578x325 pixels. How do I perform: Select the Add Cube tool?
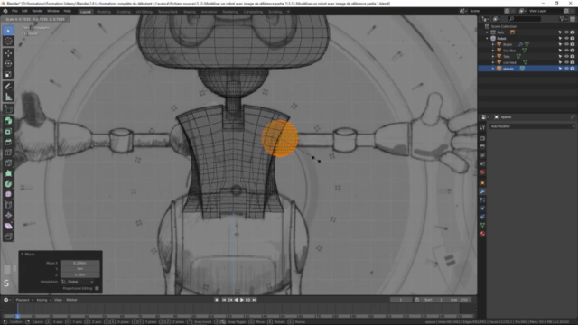pos(8,109)
